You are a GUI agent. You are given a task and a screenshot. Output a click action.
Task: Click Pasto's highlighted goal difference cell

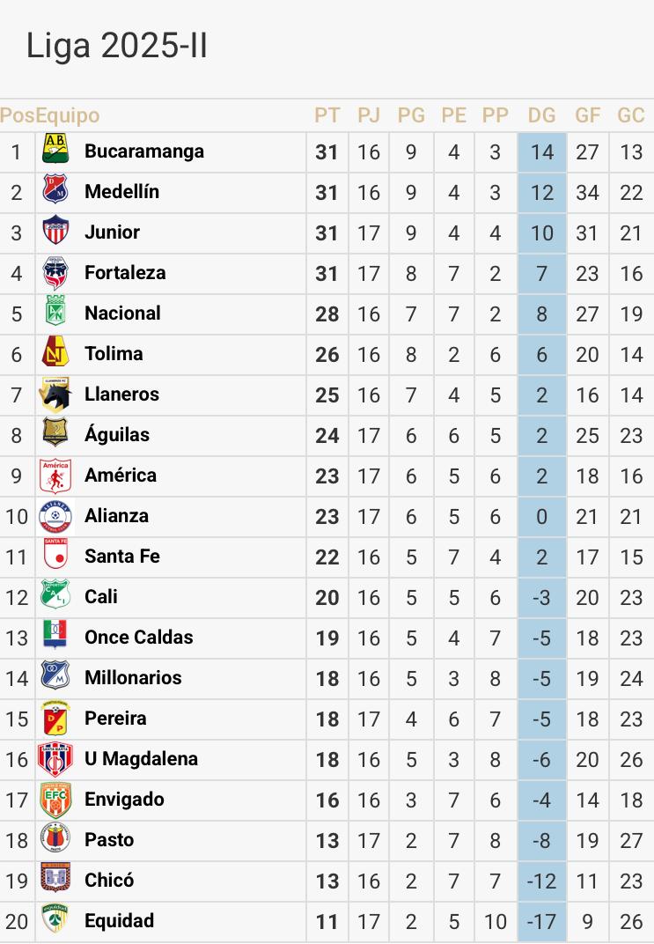pyautogui.click(x=541, y=841)
